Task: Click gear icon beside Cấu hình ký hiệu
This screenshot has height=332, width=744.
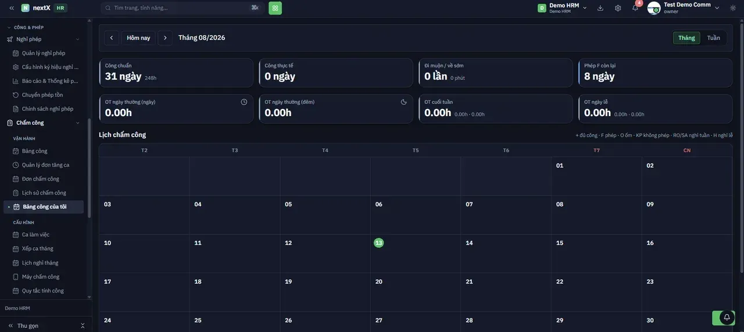Action: pyautogui.click(x=16, y=67)
